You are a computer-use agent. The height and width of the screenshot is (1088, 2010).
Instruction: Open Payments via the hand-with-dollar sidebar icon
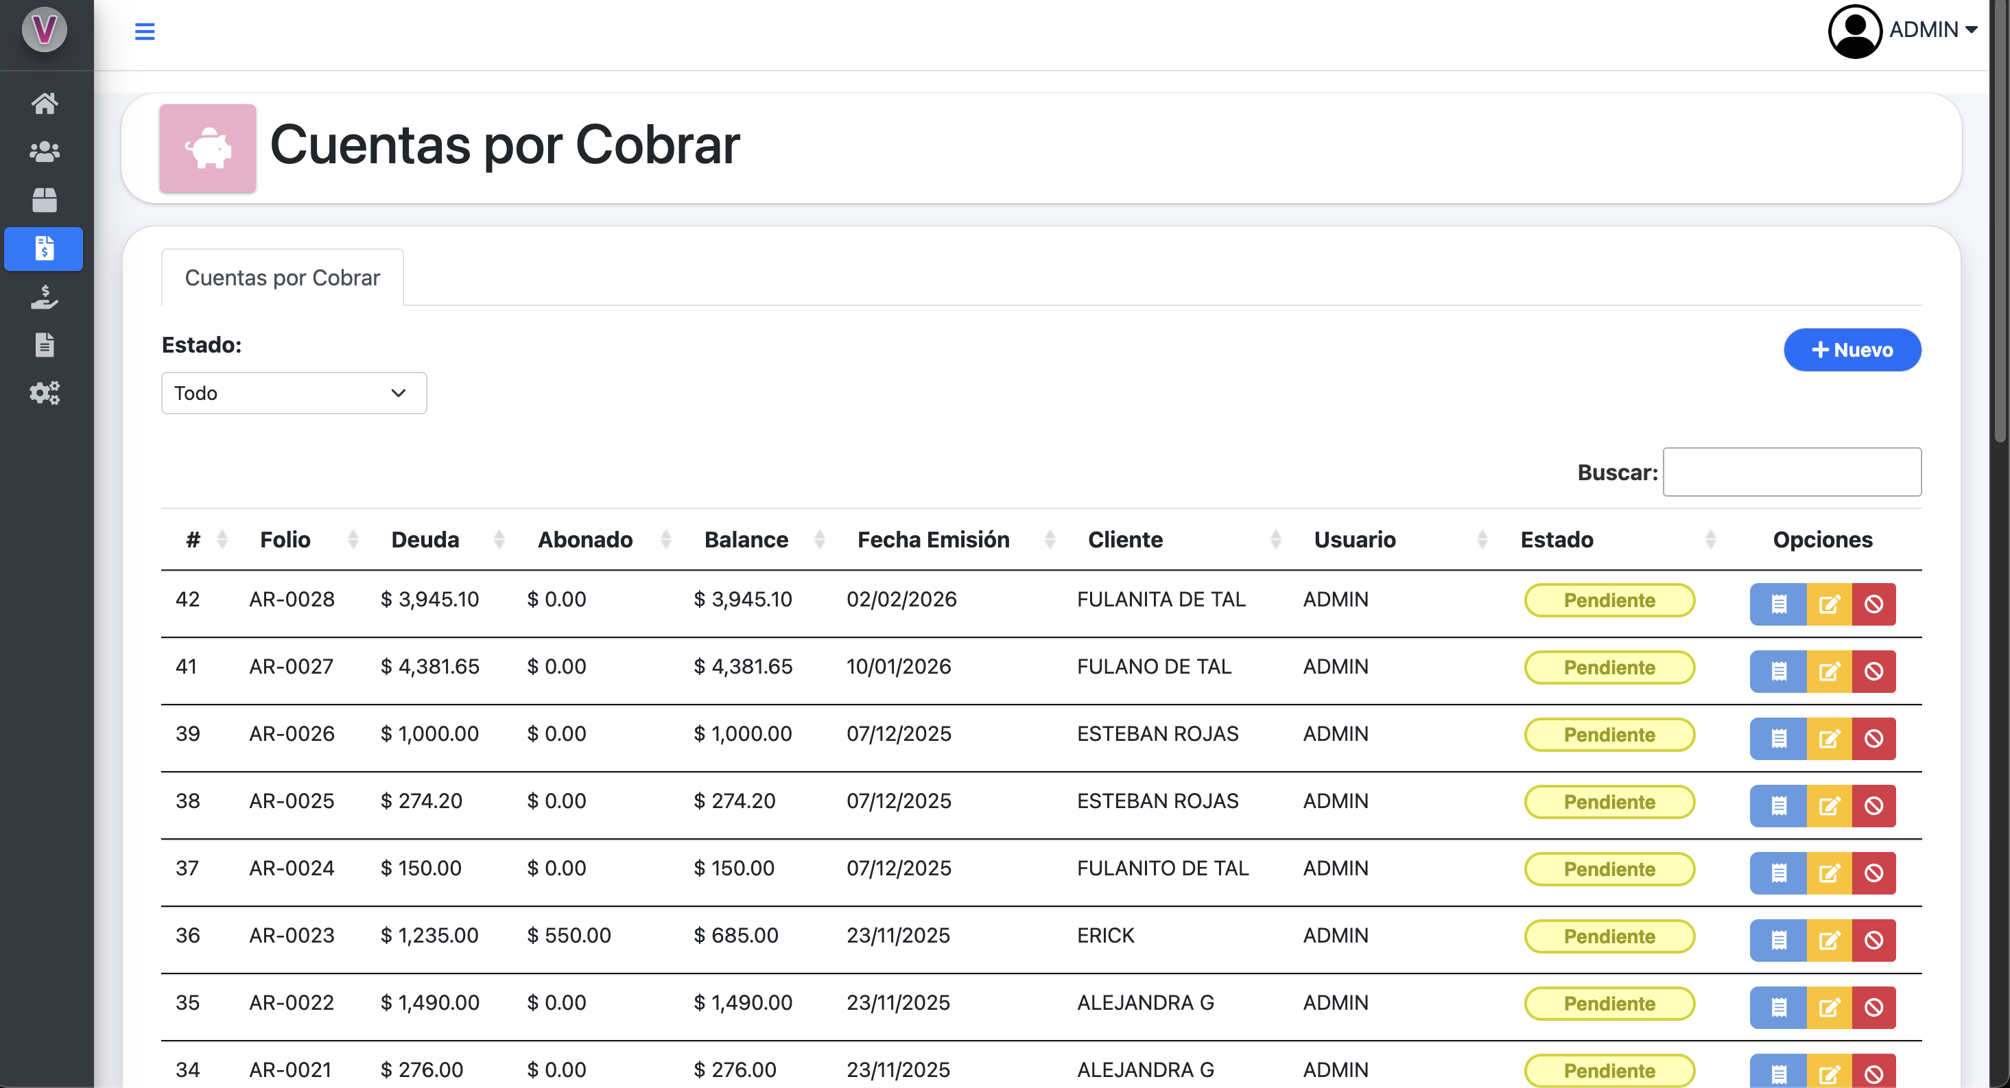tap(45, 297)
